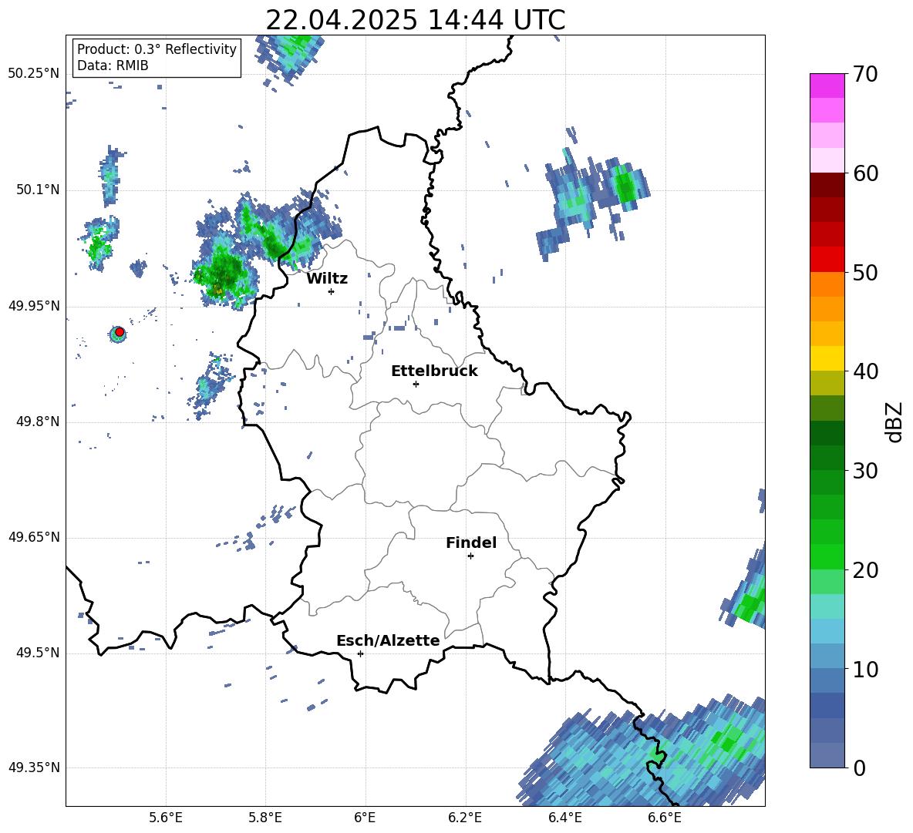Screen dimensions: 913x833
Task: Click the 6.4°E longitude label
Action: pyautogui.click(x=564, y=818)
